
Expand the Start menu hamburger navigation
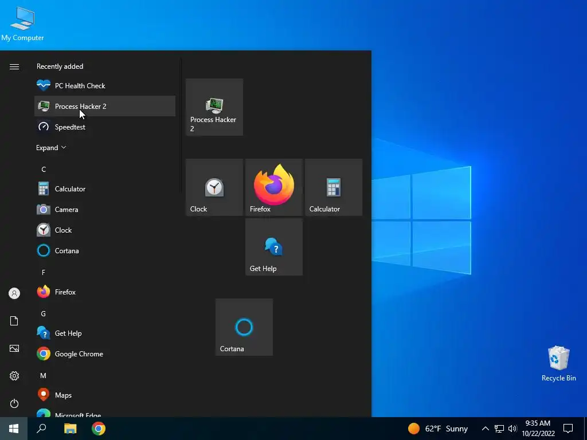click(x=14, y=66)
